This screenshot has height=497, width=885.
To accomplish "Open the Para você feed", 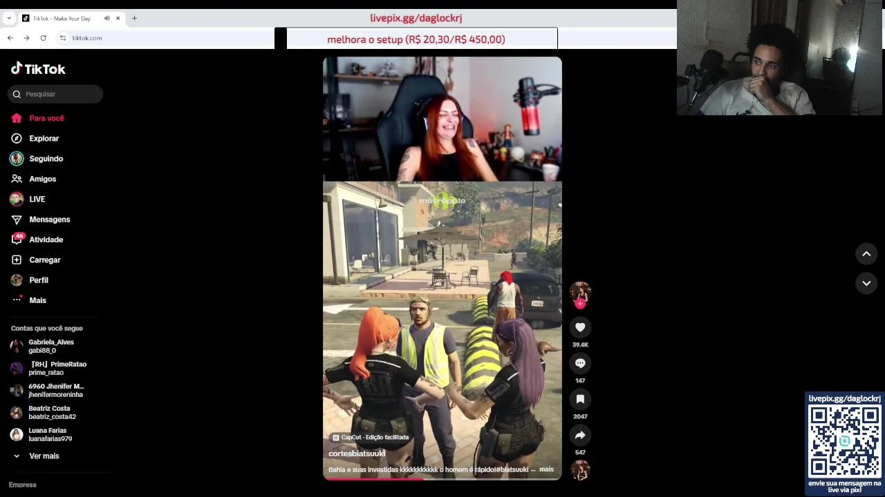I will pos(38,118).
